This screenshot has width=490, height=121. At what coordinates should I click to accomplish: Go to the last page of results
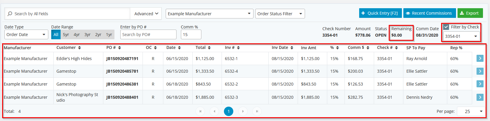coord(257,111)
